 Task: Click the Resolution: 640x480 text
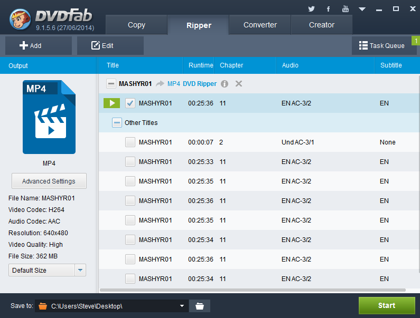pyautogui.click(x=39, y=233)
